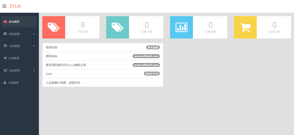Click the teal tag icon for 已售卡密
This screenshot has height=135, width=294.
118,27
